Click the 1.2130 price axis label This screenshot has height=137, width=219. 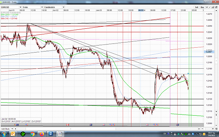pos(209,99)
